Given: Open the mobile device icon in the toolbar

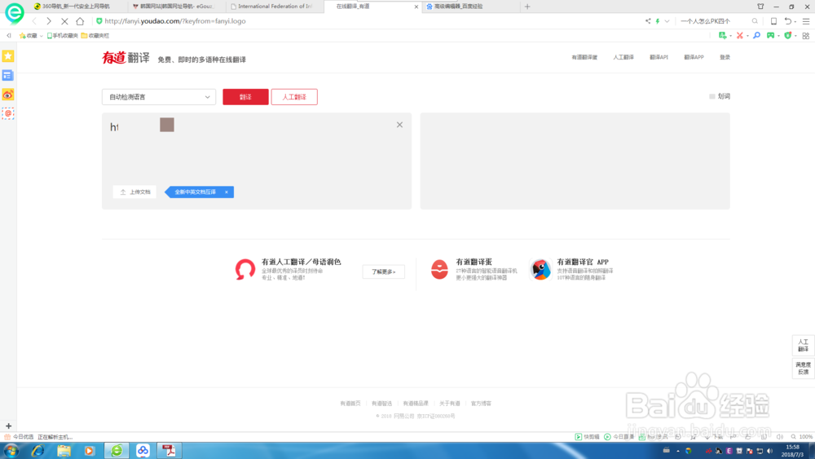Looking at the screenshot, I should click(773, 21).
